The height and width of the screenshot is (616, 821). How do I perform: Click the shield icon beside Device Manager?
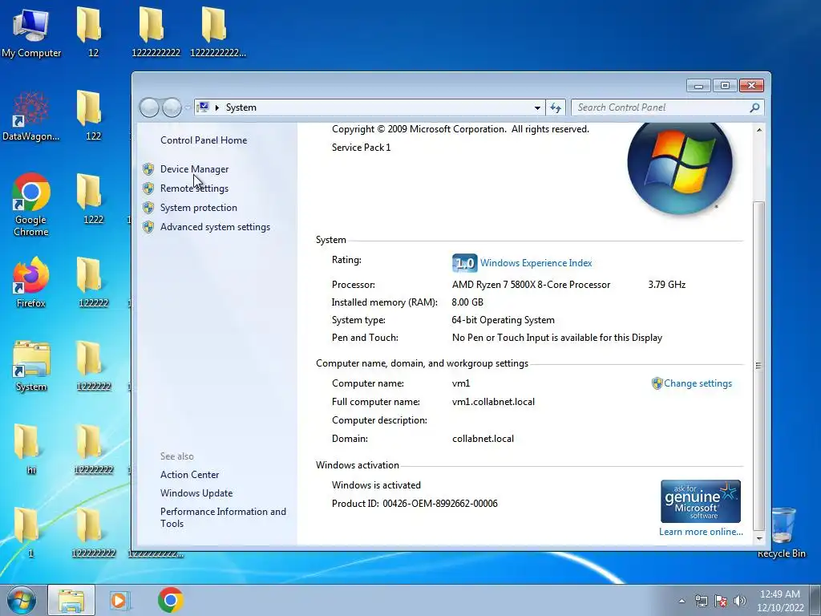(148, 169)
